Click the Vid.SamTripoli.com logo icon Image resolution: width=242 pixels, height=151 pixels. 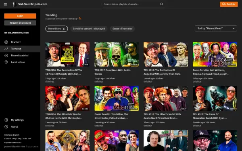pyautogui.click(x=15, y=4)
